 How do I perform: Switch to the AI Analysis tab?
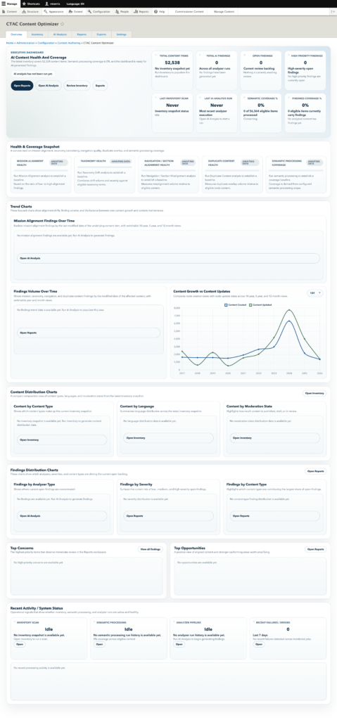pos(60,34)
